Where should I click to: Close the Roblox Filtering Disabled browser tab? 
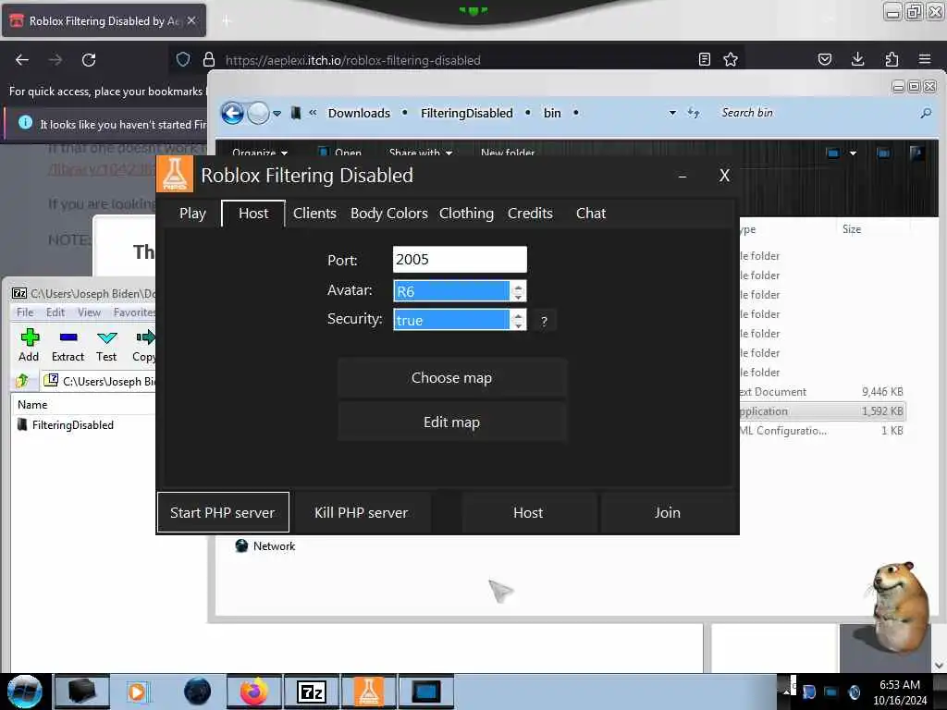coord(191,20)
